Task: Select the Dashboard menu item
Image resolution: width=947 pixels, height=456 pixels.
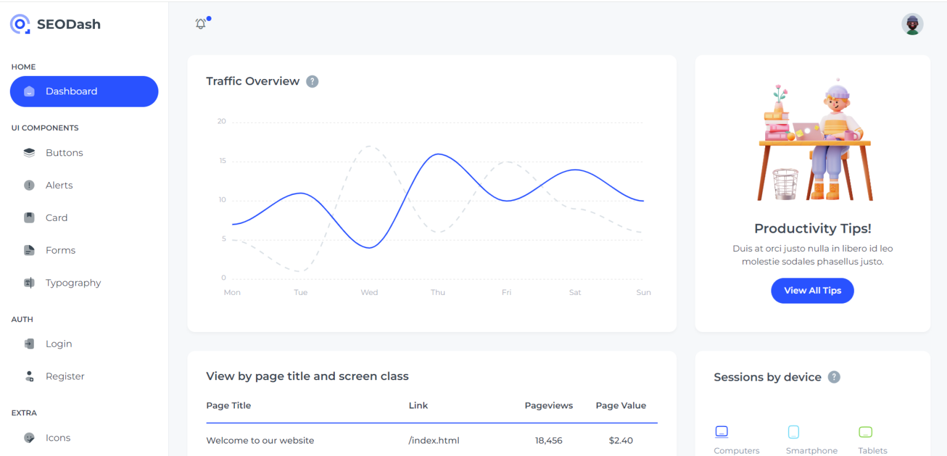Action: click(x=84, y=91)
